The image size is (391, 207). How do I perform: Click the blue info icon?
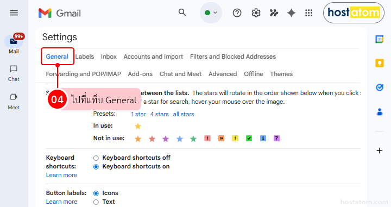(x=263, y=138)
